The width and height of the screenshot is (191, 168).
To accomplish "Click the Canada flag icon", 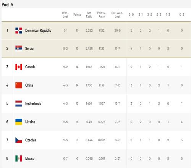I will coord(19,67).
